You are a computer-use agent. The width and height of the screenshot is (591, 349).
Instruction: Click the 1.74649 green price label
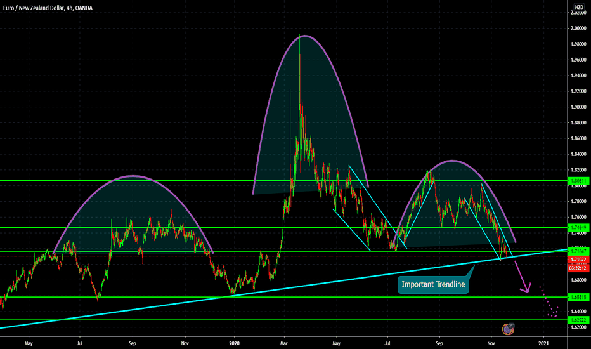(x=578, y=228)
